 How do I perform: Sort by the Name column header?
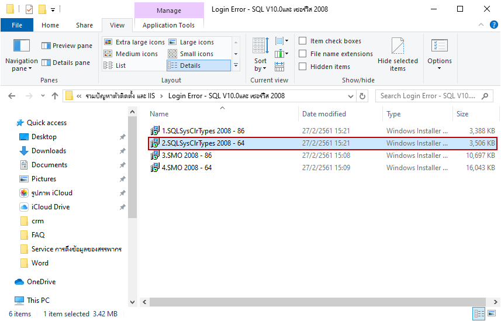[x=224, y=114]
